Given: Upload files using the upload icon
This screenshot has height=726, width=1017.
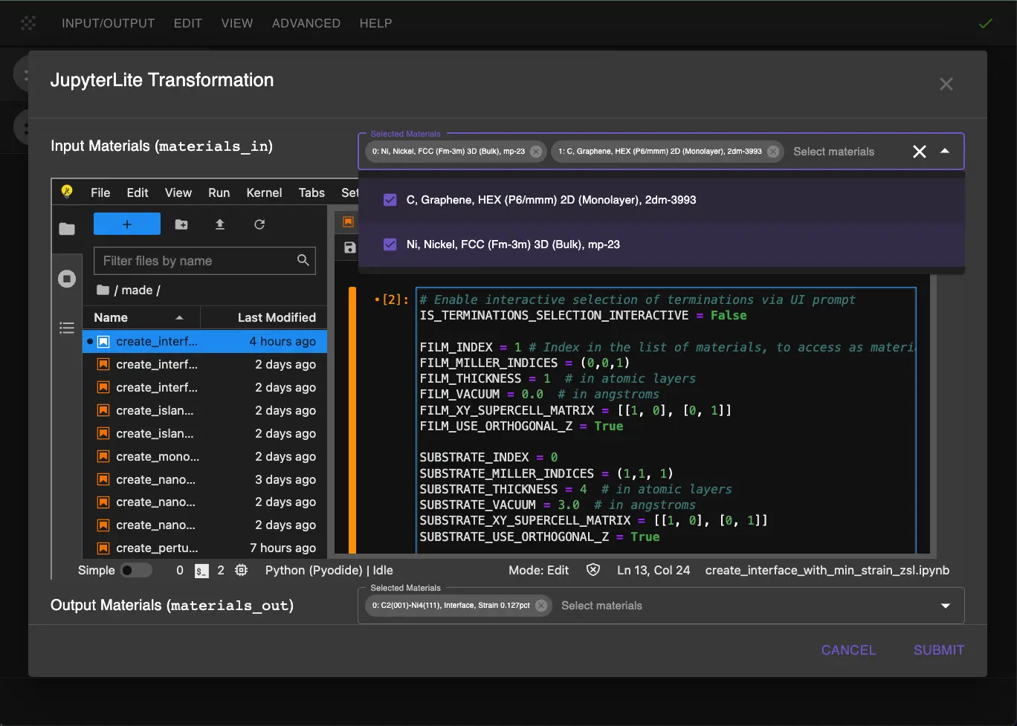Looking at the screenshot, I should (x=220, y=224).
